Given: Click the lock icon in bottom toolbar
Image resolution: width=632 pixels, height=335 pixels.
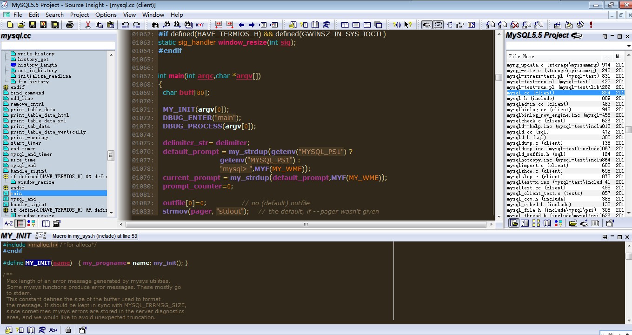Looking at the screenshot, I should click(68, 330).
